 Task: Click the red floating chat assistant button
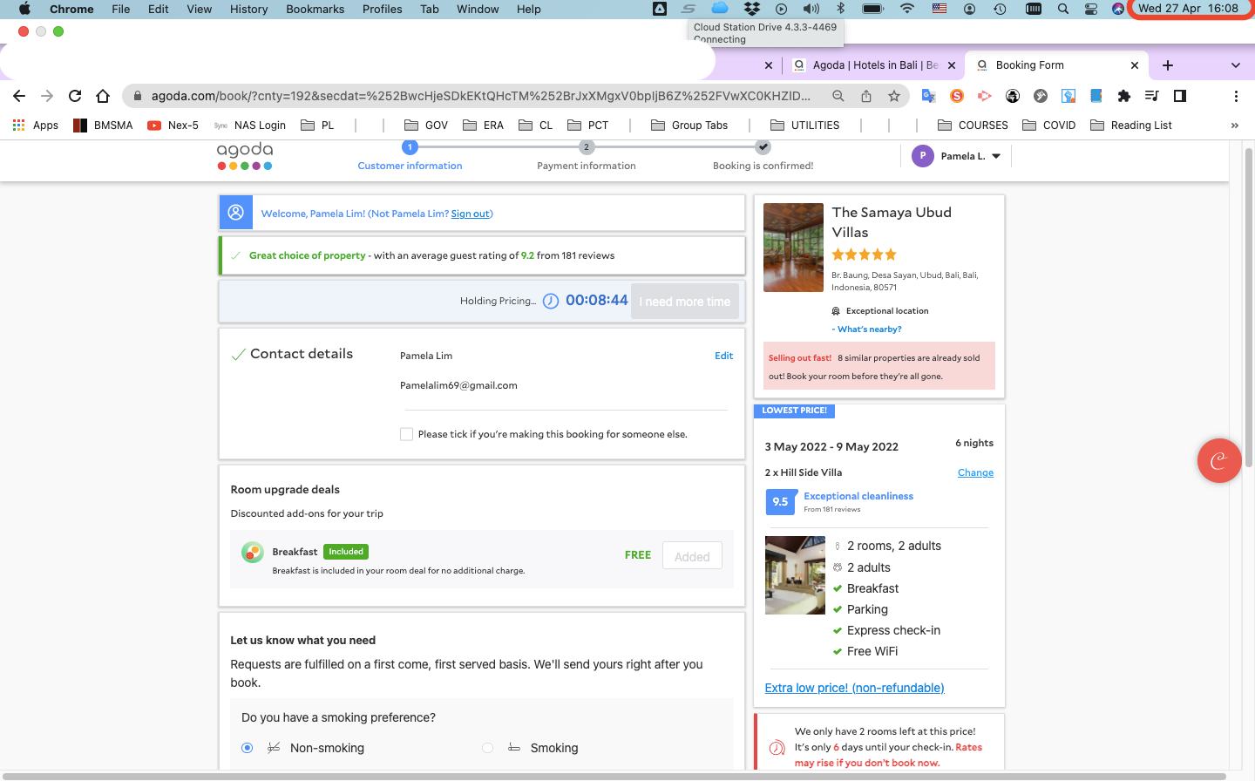pos(1219,460)
